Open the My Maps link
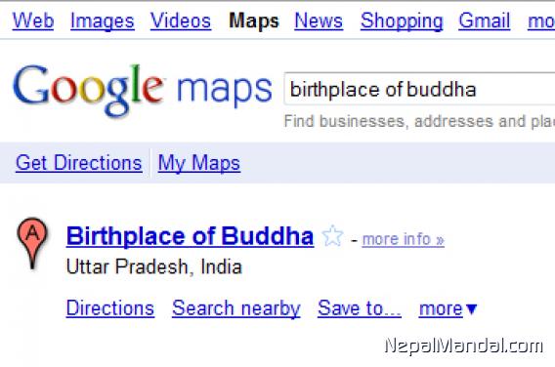The height and width of the screenshot is (367, 555). click(x=199, y=164)
